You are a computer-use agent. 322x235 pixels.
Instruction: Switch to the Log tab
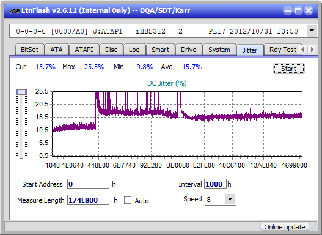tap(134, 50)
